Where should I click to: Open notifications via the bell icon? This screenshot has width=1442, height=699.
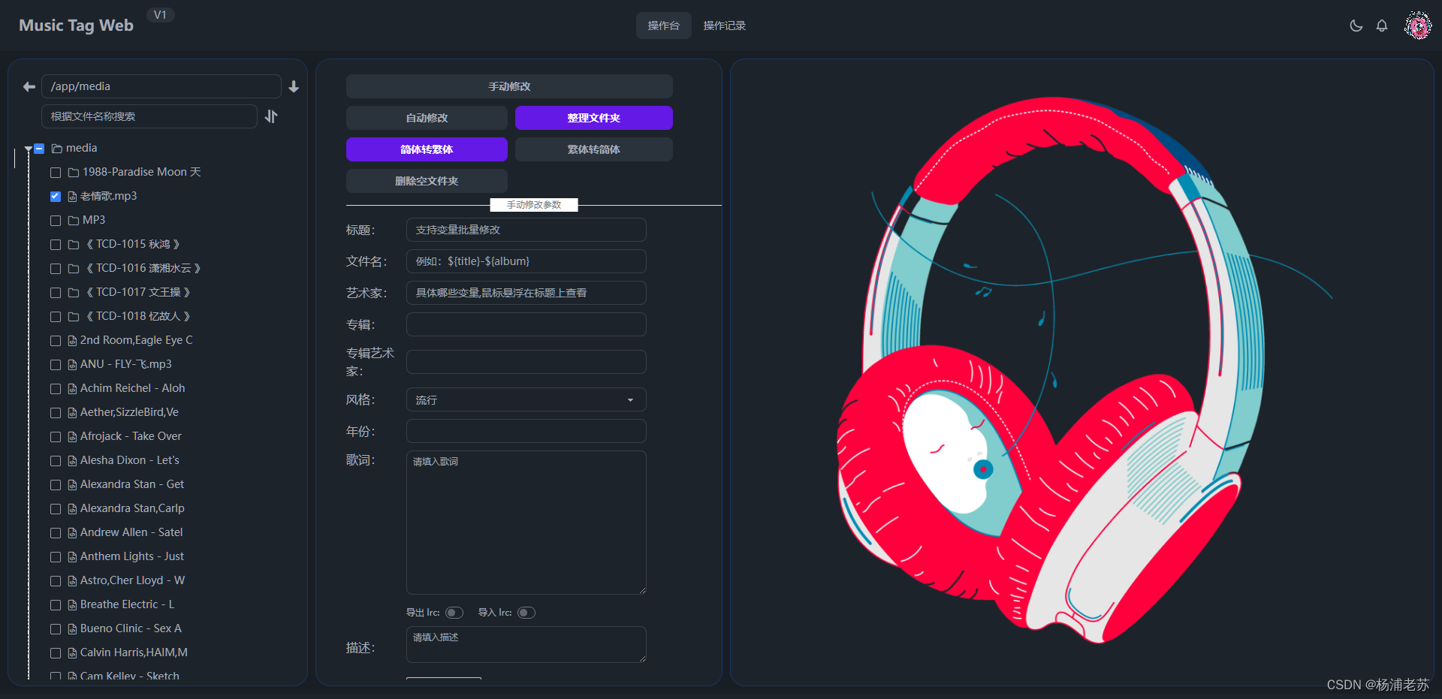pos(1382,26)
